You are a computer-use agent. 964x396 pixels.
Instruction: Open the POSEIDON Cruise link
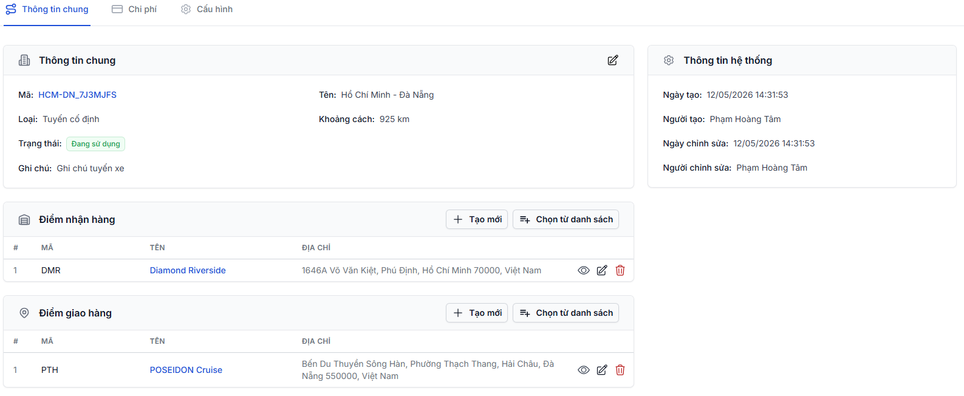click(x=186, y=370)
